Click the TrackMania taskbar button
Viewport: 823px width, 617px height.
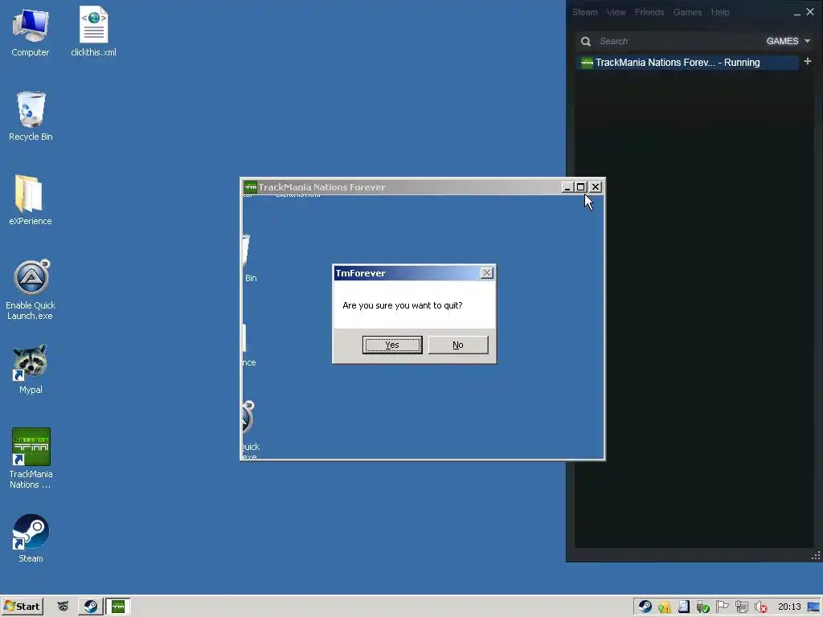tap(118, 607)
